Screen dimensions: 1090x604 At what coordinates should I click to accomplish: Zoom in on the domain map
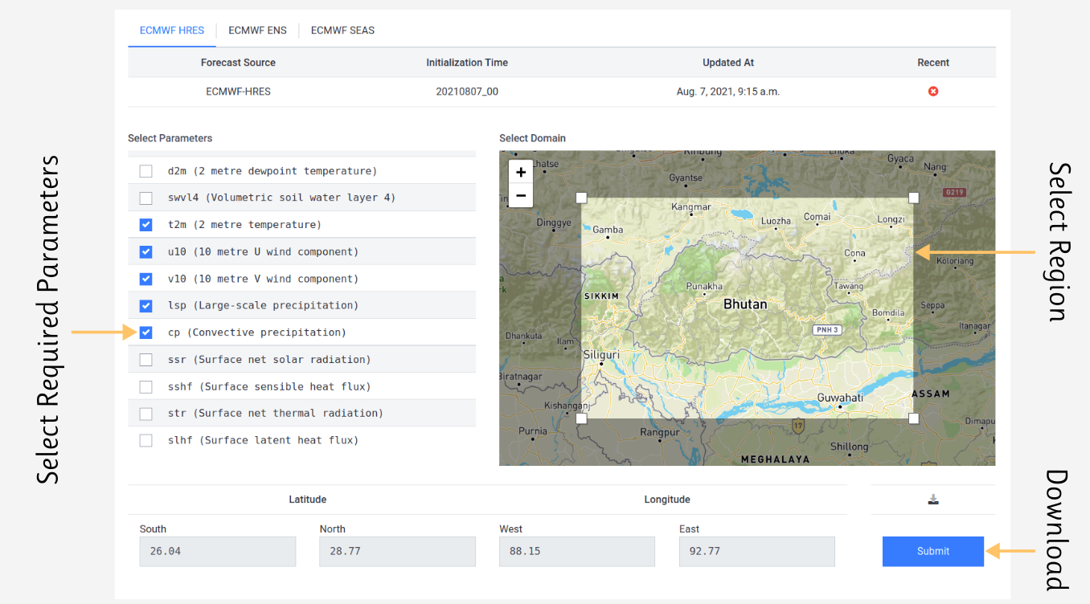pos(521,172)
